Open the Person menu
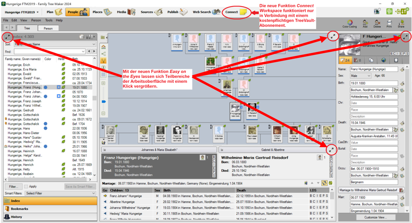Image resolution: width=412 pixels, height=223 pixels. [x=36, y=20]
